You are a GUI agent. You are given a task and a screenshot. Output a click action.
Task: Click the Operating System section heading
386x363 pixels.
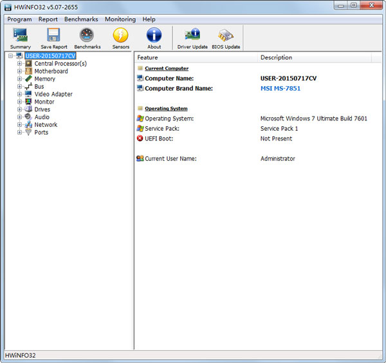tap(166, 109)
